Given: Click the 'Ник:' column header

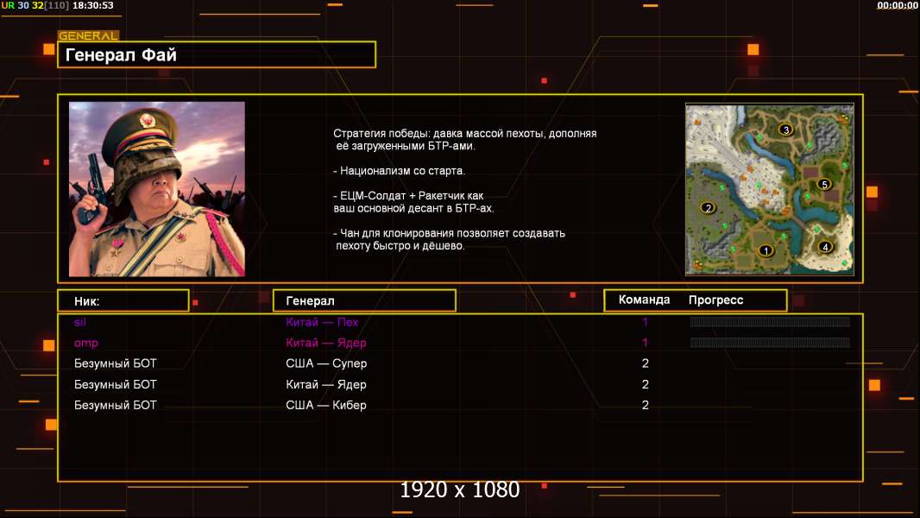Looking at the screenshot, I should point(123,301).
